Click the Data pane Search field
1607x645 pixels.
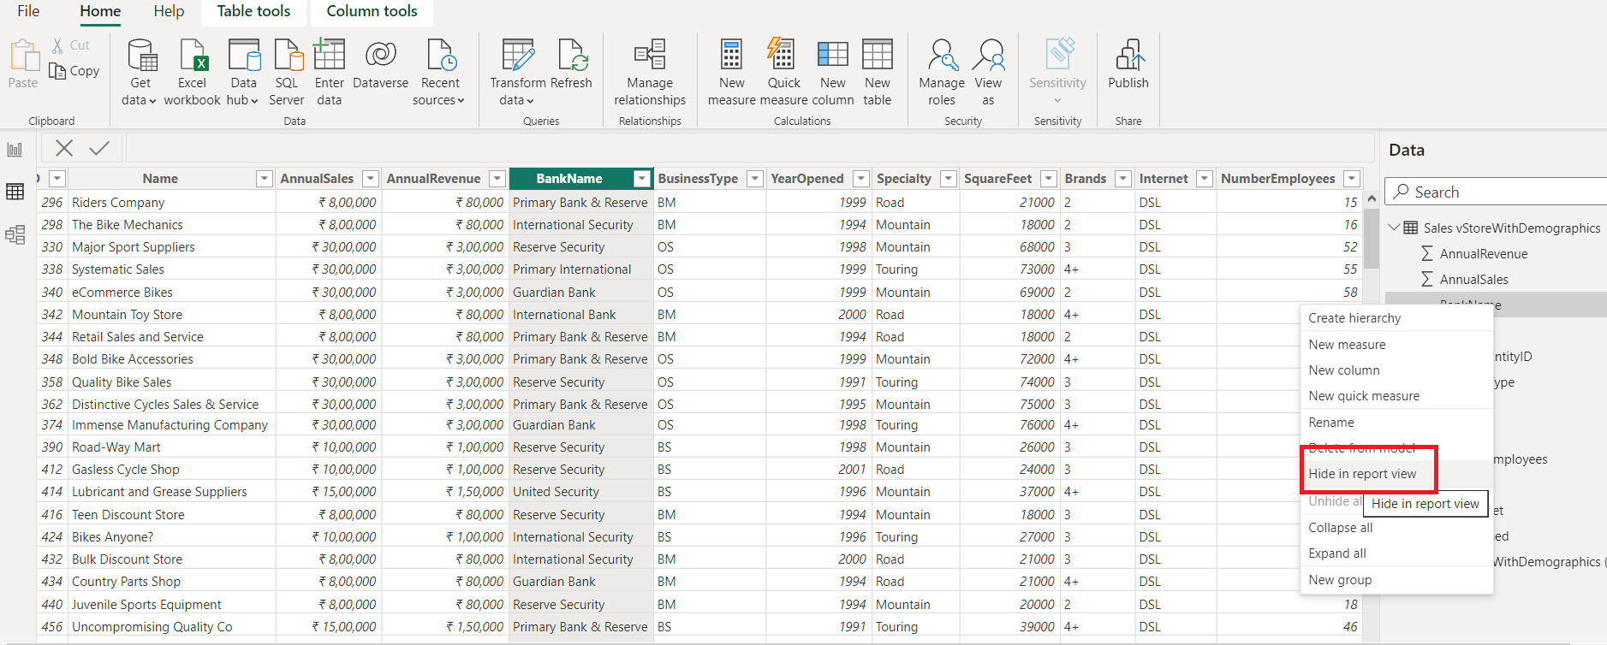click(x=1496, y=192)
